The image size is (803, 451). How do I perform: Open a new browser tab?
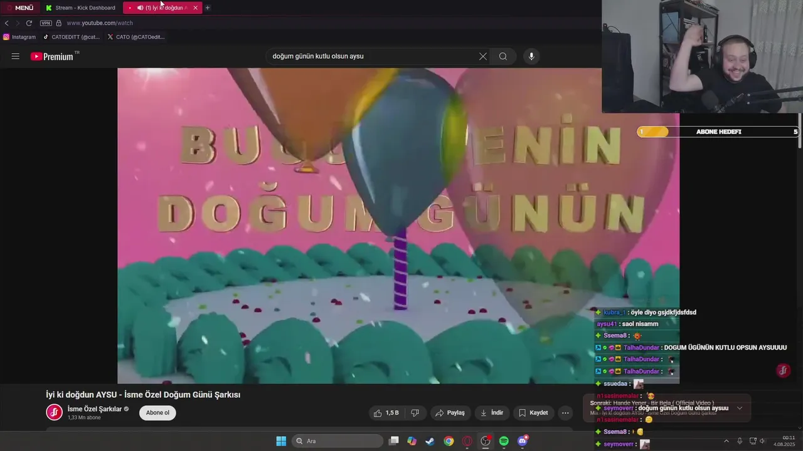click(x=208, y=8)
